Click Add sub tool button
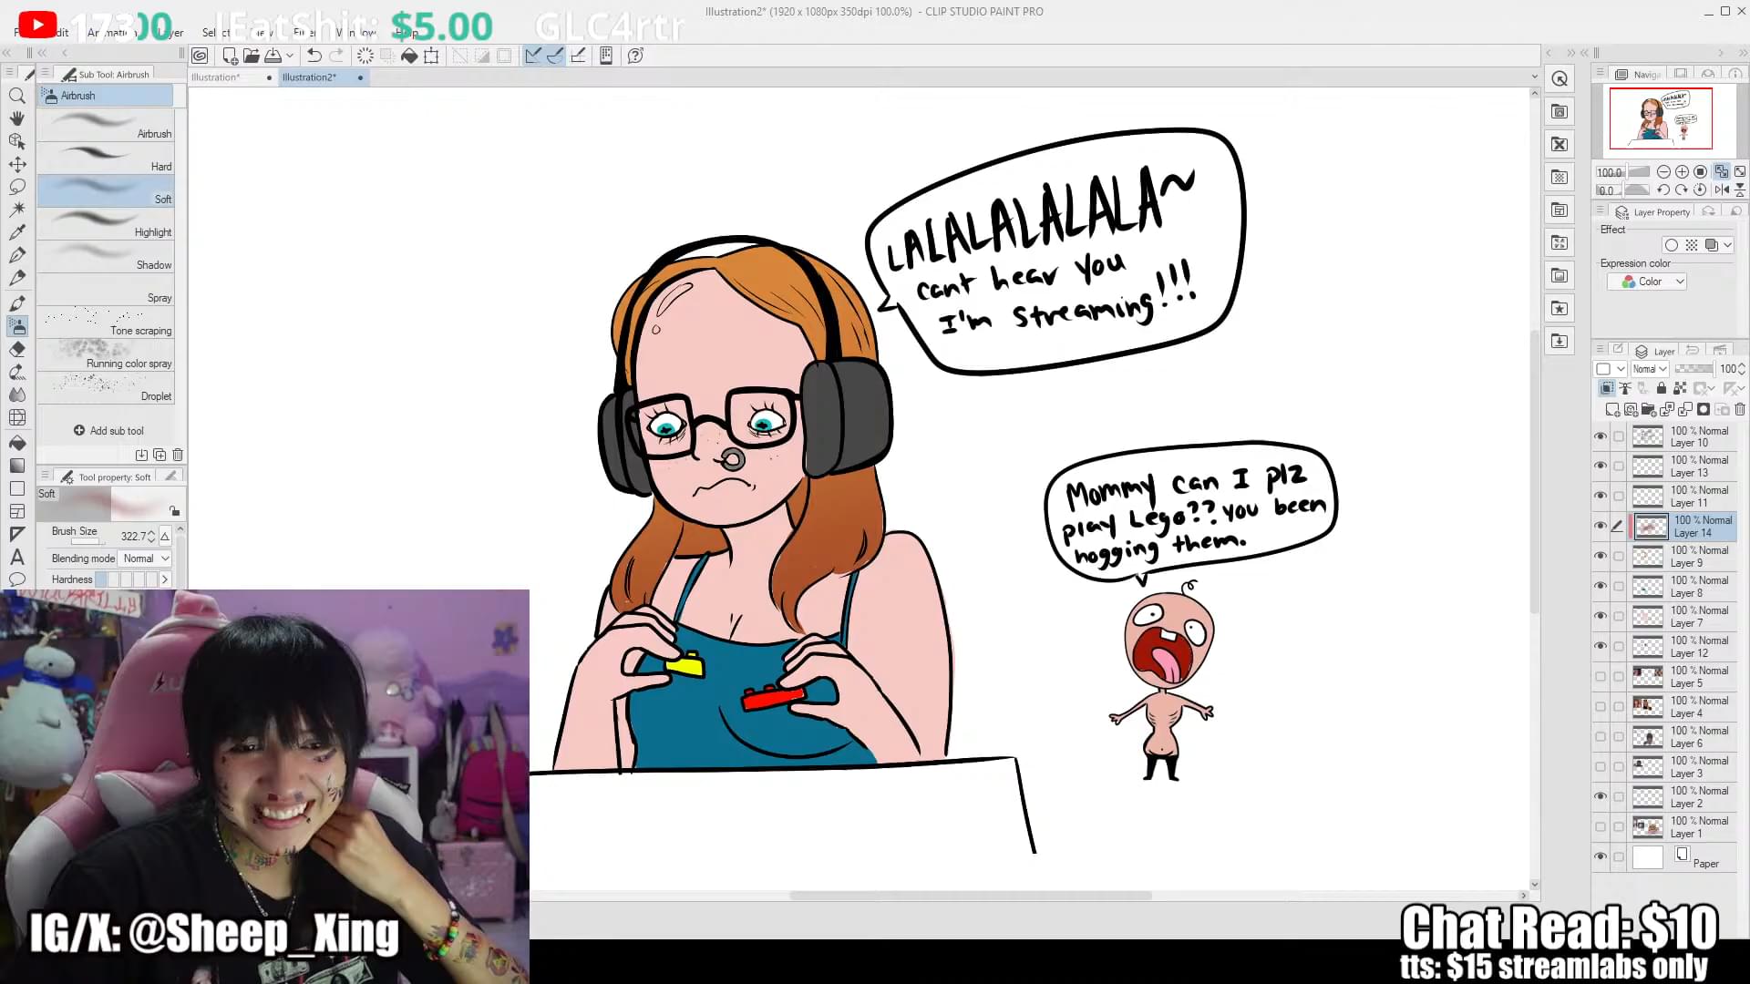 point(108,431)
